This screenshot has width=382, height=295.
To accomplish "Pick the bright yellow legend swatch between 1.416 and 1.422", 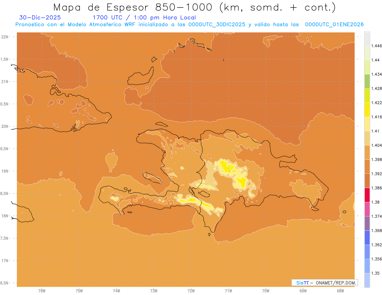I will [x=367, y=110].
